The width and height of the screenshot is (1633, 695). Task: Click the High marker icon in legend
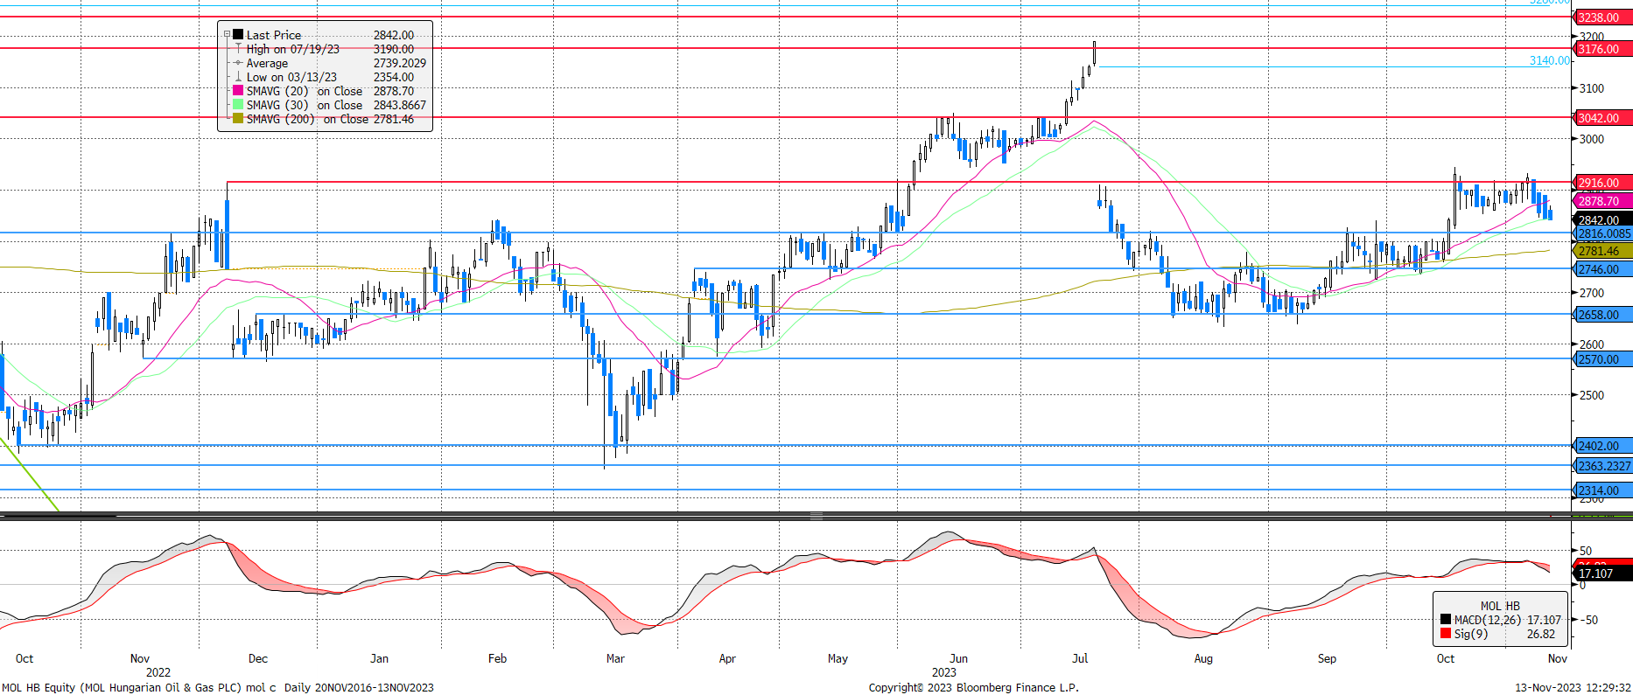(x=238, y=49)
